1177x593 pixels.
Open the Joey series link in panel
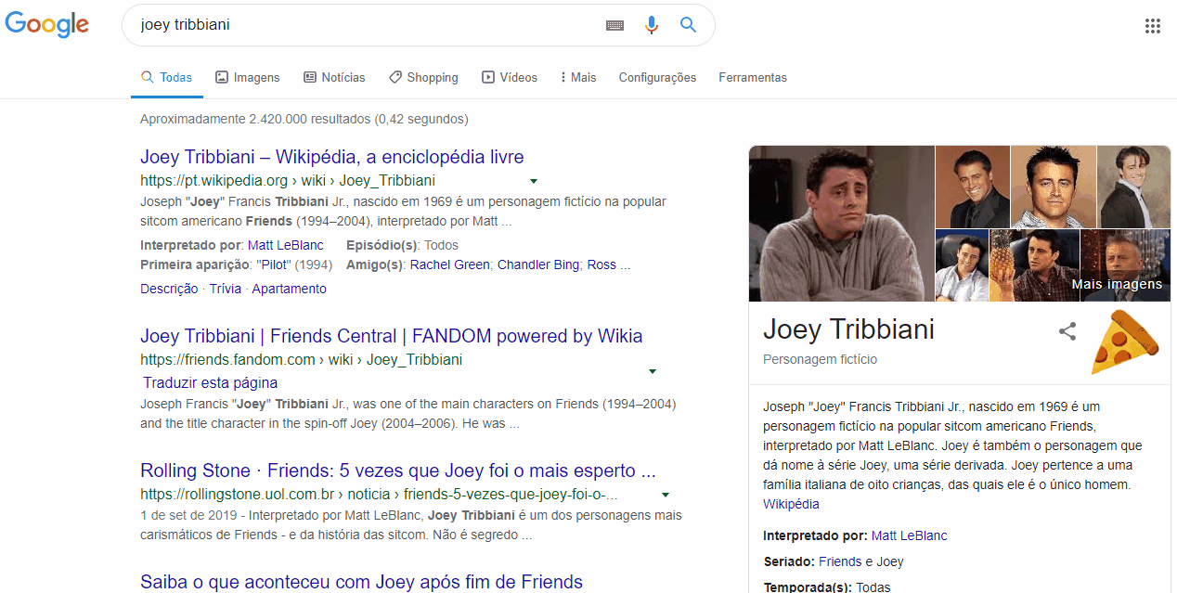(890, 561)
